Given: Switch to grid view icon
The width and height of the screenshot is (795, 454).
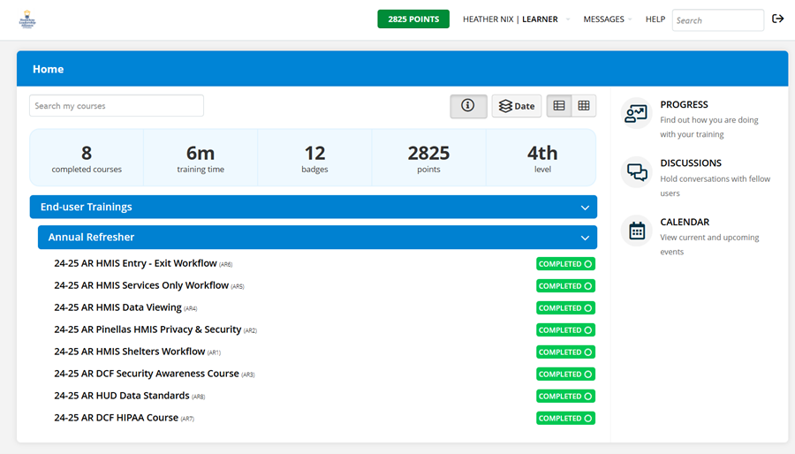Looking at the screenshot, I should [x=584, y=106].
